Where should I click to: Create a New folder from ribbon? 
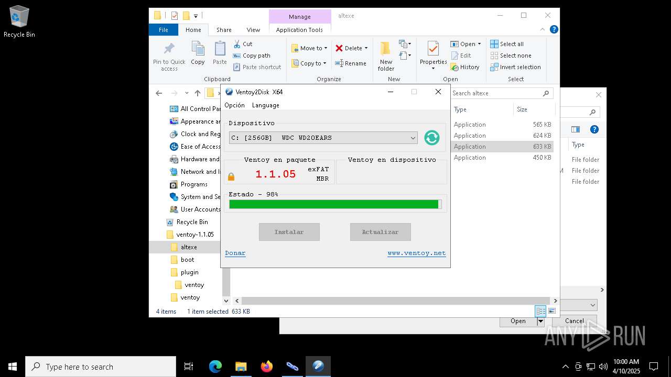(x=386, y=56)
